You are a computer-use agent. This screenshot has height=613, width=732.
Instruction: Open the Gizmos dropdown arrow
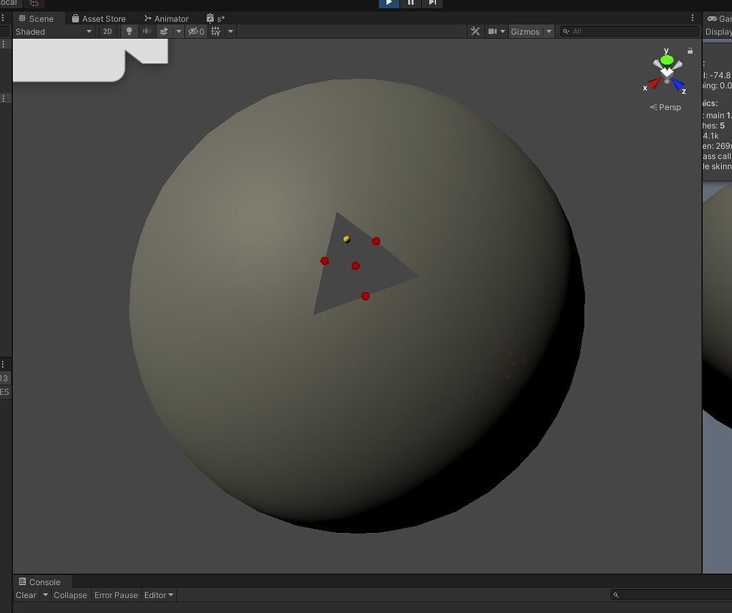click(x=548, y=31)
